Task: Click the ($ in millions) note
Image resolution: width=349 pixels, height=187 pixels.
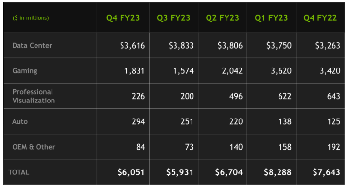Action: coord(31,18)
